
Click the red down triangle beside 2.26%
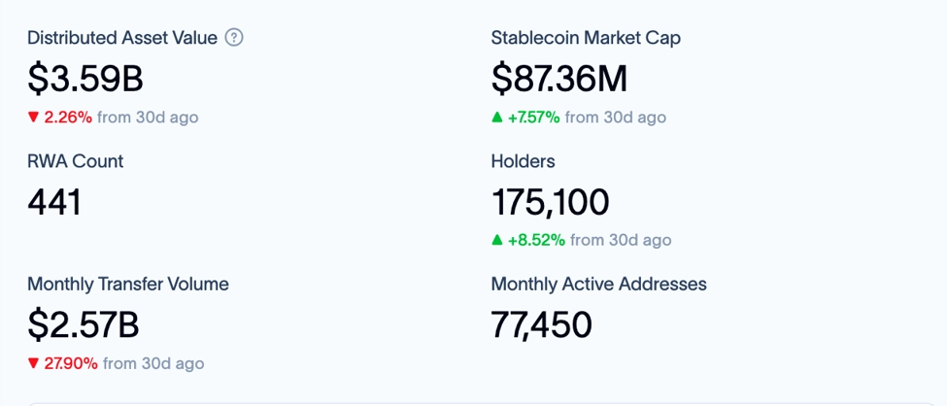[x=33, y=118]
